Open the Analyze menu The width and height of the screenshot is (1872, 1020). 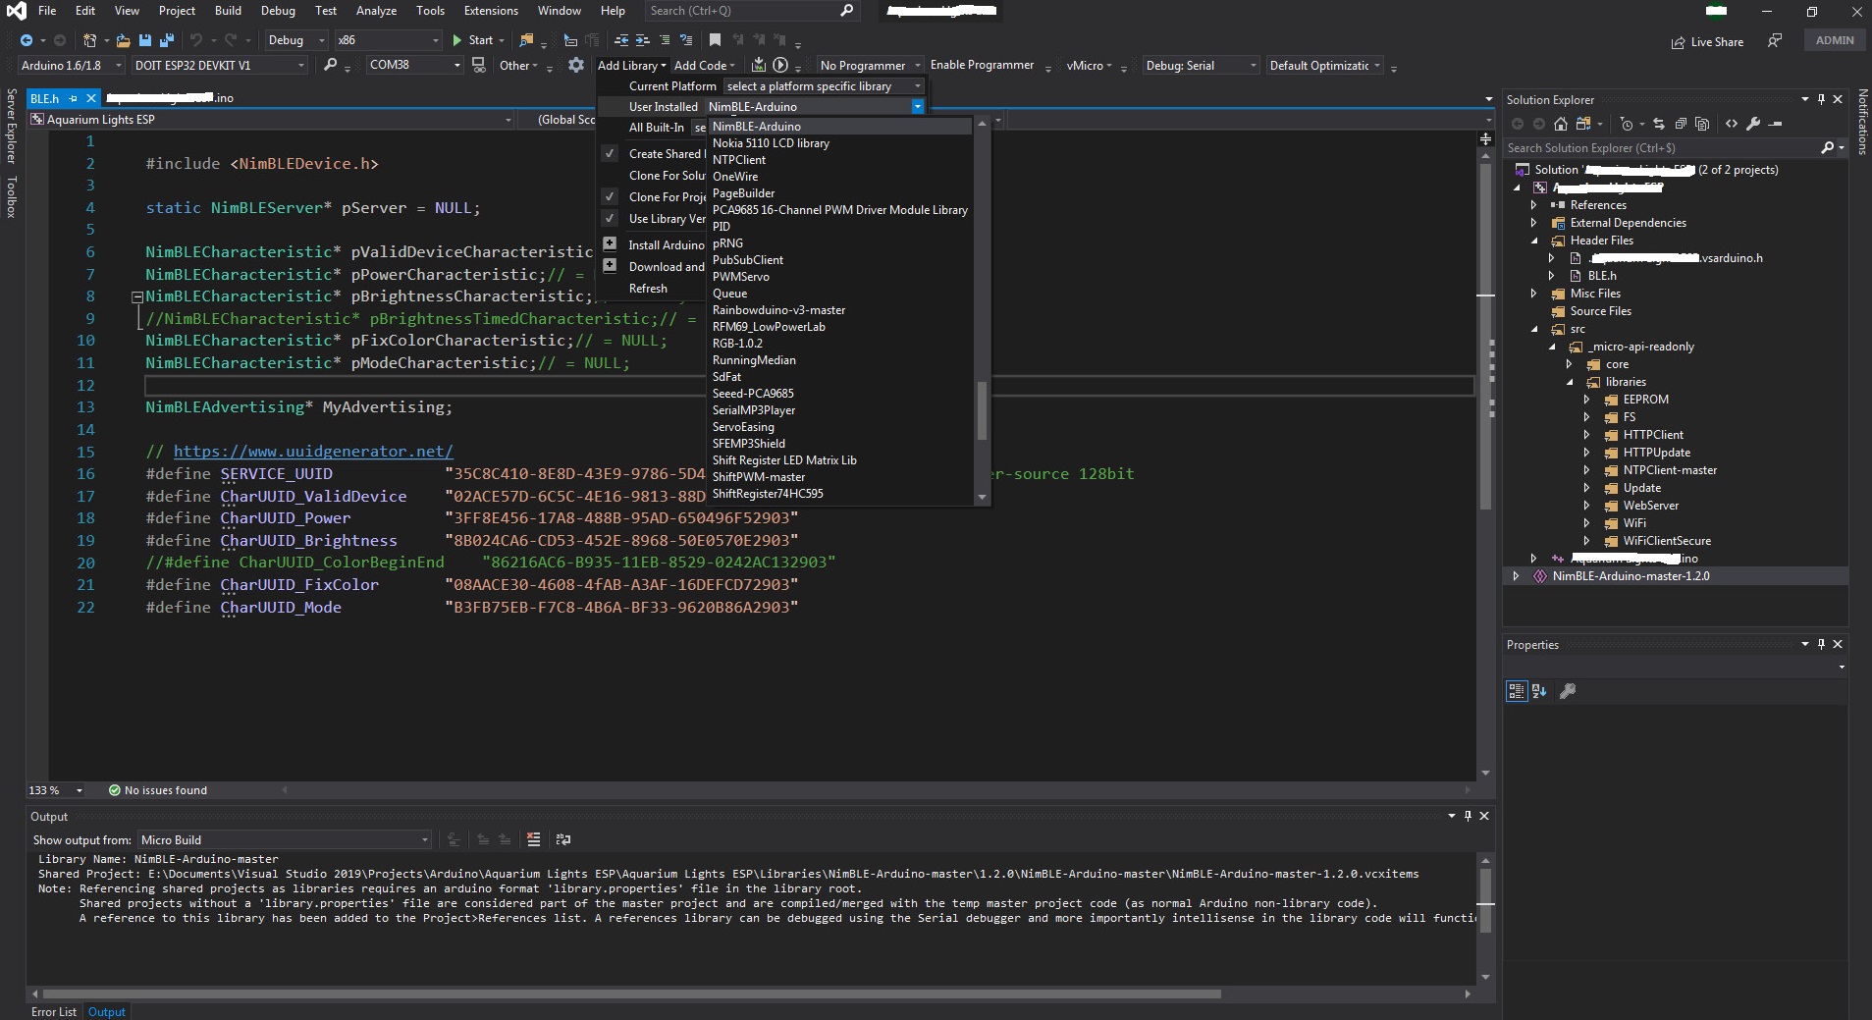[376, 11]
